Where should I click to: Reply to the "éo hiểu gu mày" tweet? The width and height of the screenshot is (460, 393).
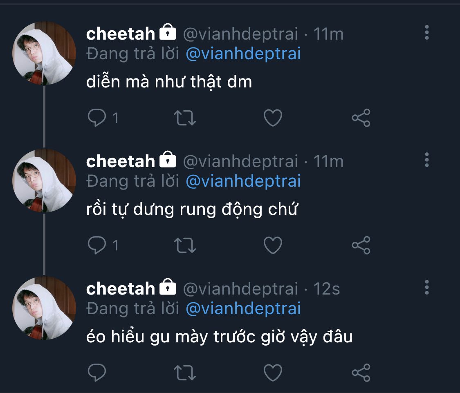[x=97, y=372]
